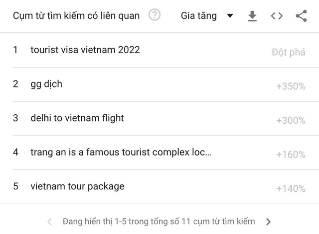The width and height of the screenshot is (319, 234).
Task: Click the share icon
Action: point(301,16)
